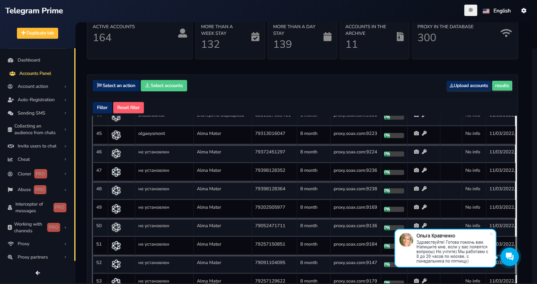
Task: Click the Cheat chart icon in the sidebar
Action: point(10,159)
